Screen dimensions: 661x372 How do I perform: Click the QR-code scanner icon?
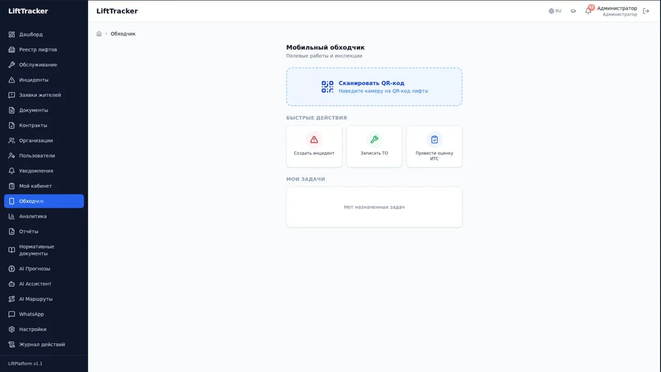point(327,87)
